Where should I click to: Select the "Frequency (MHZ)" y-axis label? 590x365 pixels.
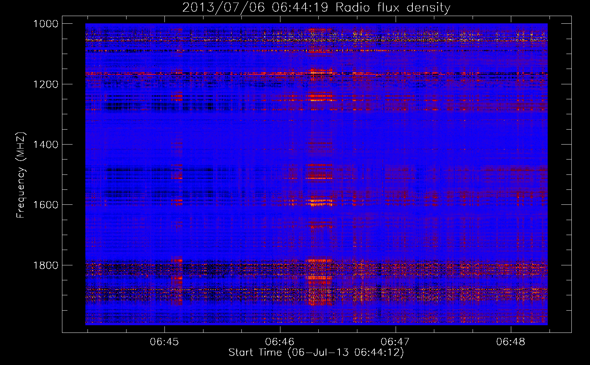coord(21,175)
